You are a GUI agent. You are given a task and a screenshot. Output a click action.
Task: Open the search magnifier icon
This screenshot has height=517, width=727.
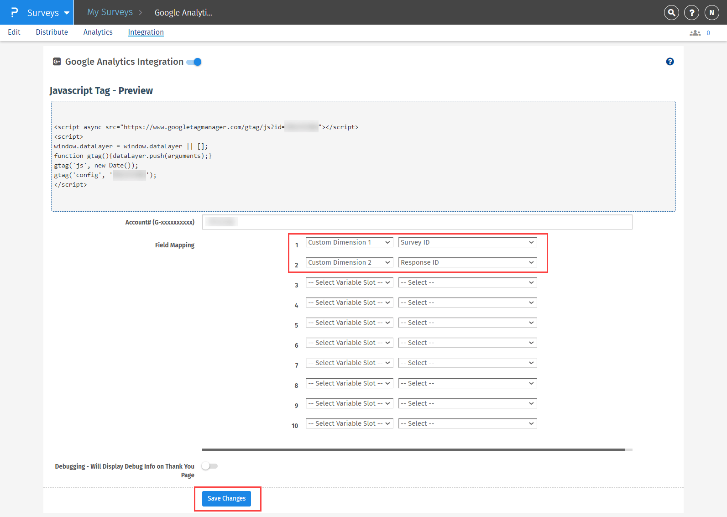pyautogui.click(x=671, y=13)
